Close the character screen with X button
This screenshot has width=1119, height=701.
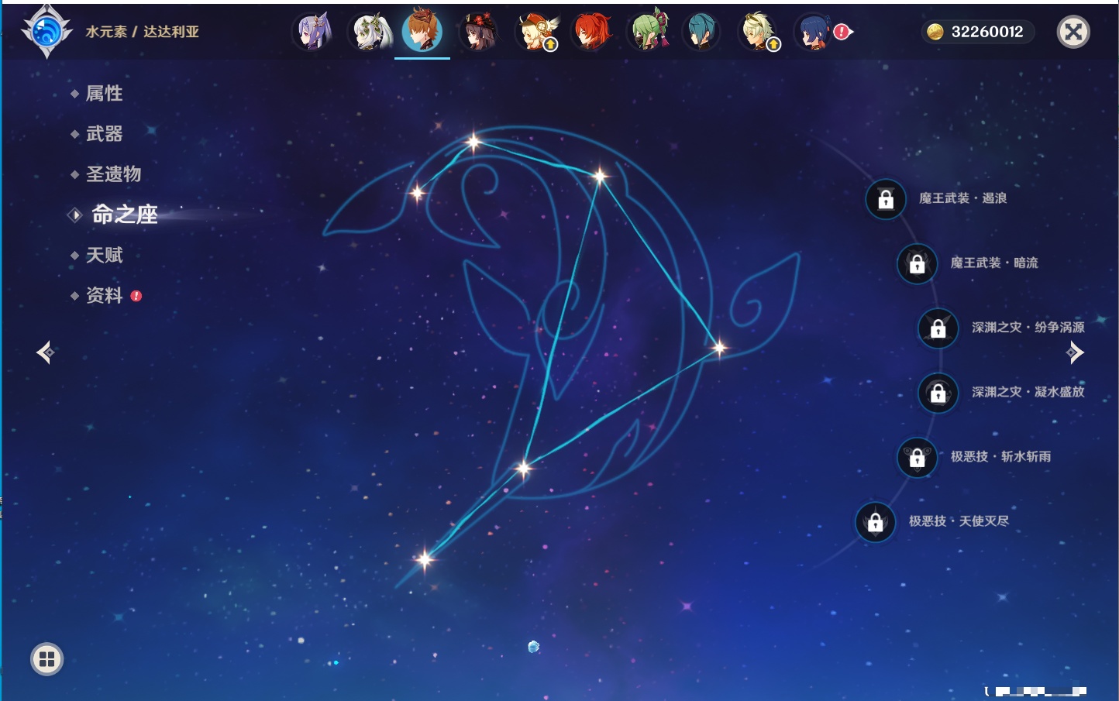click(1073, 32)
